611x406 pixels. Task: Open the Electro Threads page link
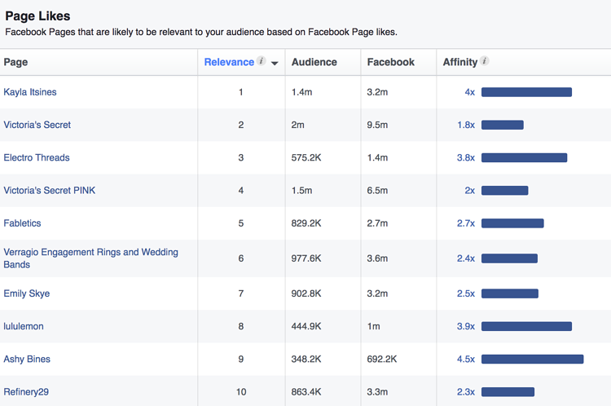pyautogui.click(x=37, y=157)
